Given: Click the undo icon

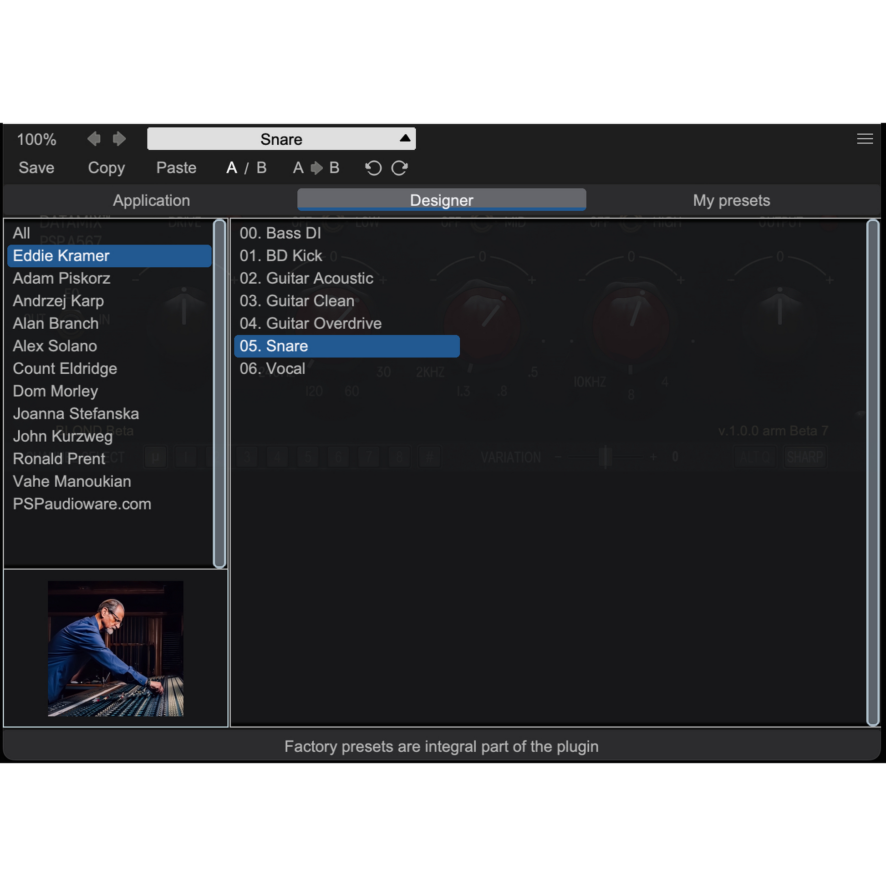Looking at the screenshot, I should pyautogui.click(x=373, y=168).
